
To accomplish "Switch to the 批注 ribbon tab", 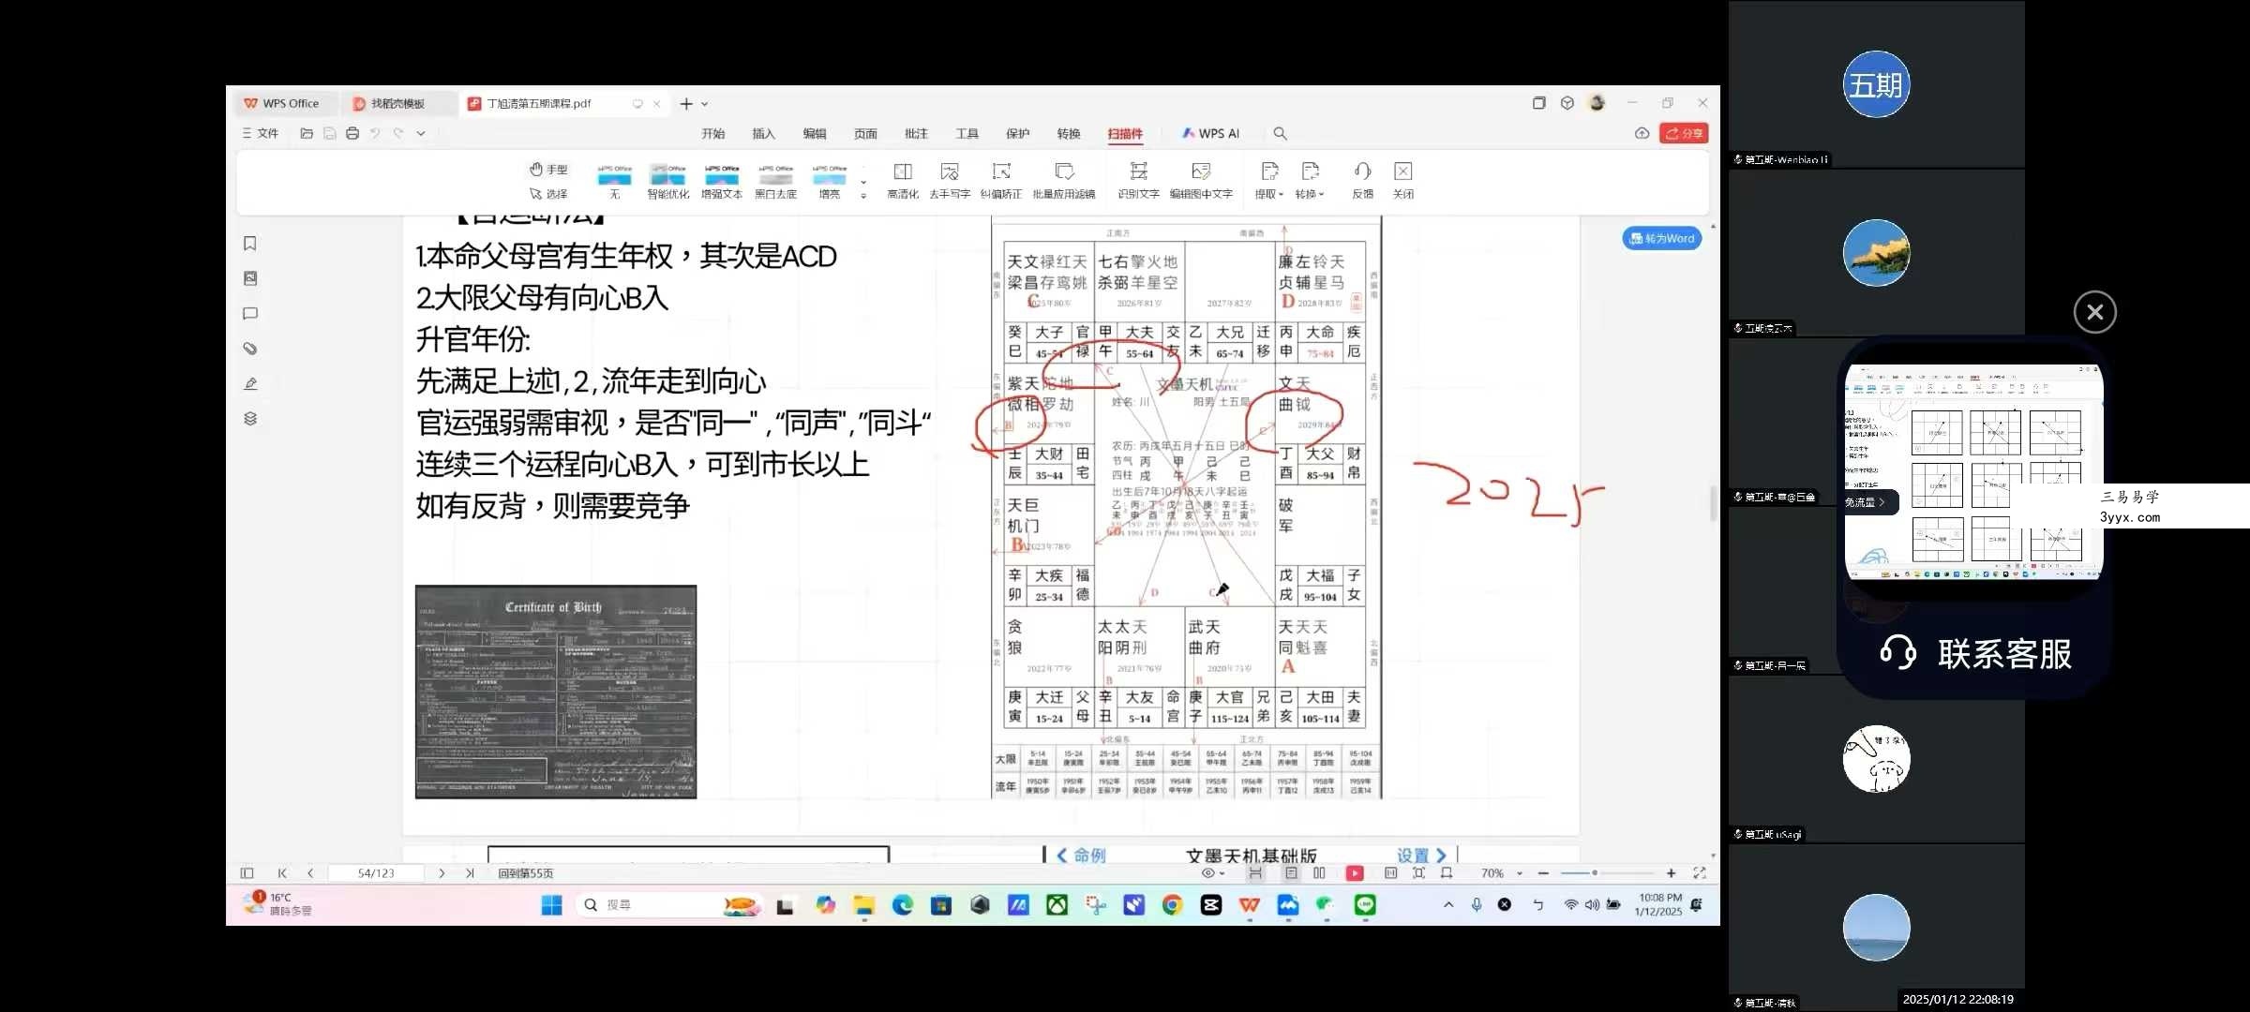I will pyautogui.click(x=916, y=134).
